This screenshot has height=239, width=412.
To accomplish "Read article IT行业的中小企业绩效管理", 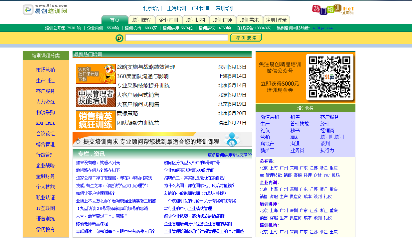I will pyautogui.click(x=188, y=208).
